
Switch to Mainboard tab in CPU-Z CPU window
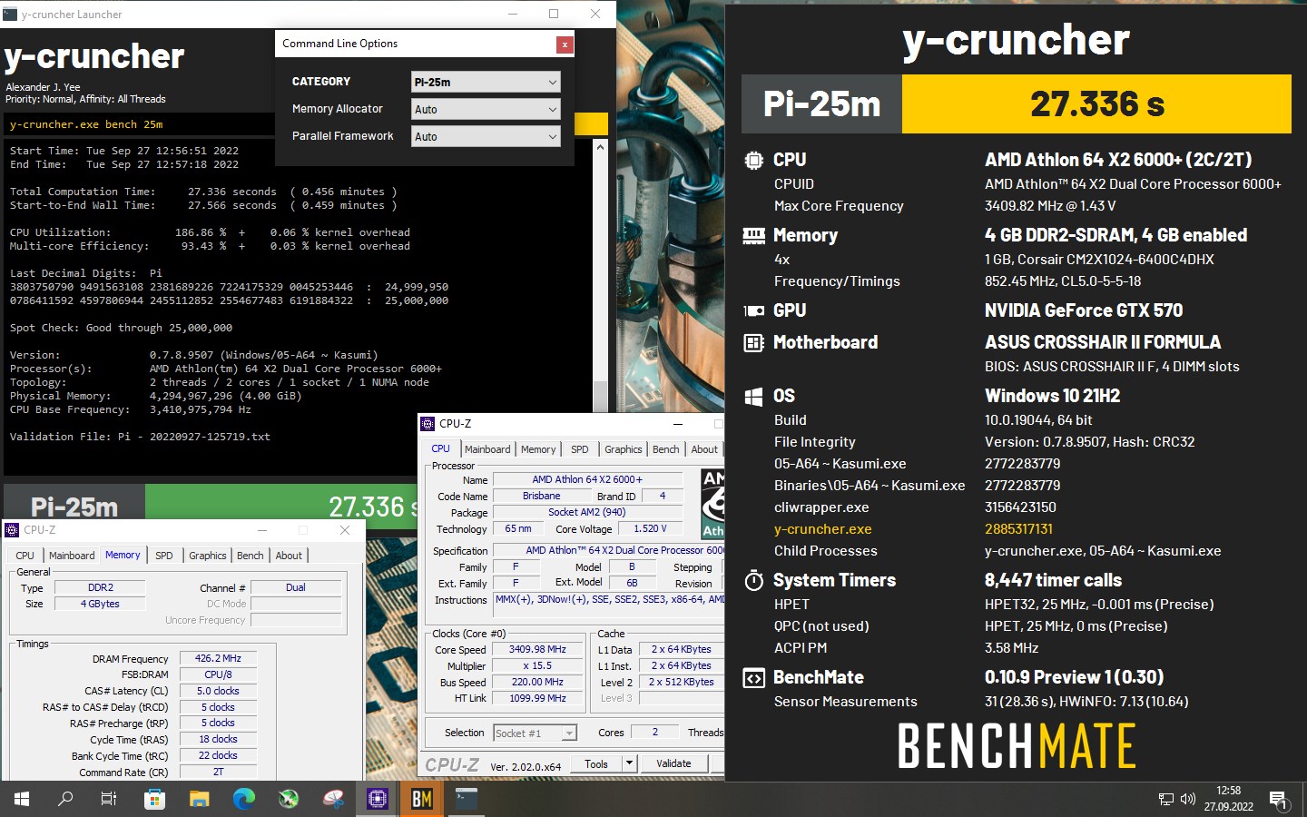[x=487, y=449]
